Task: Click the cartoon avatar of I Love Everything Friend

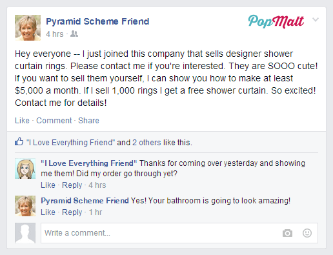Action: click(x=25, y=168)
